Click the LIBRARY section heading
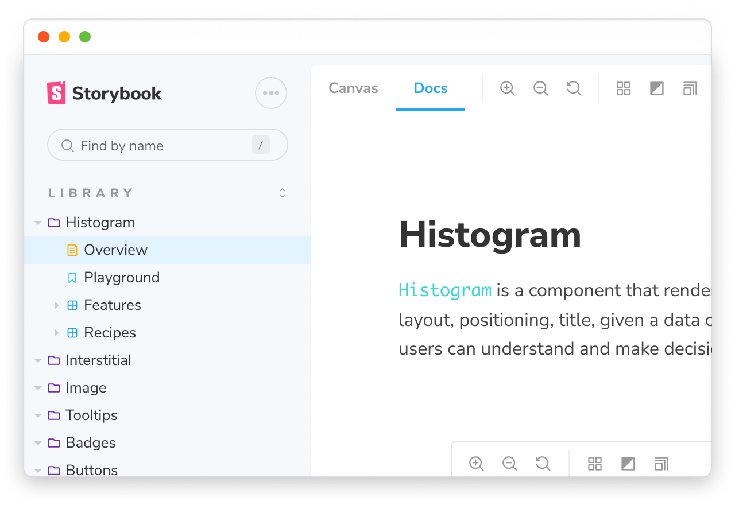 (x=91, y=193)
